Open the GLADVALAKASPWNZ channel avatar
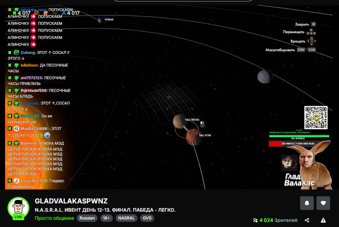Screen dimensions: 339x227 pyautogui.click(x=18, y=208)
